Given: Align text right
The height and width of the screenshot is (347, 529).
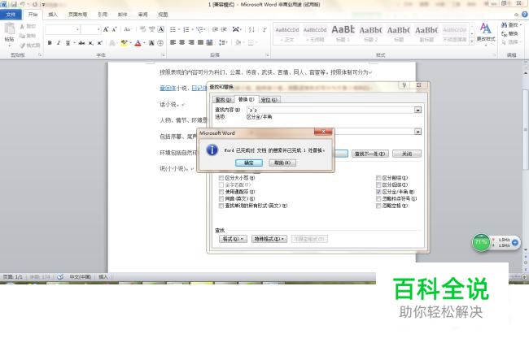Looking at the screenshot, I should [x=191, y=42].
